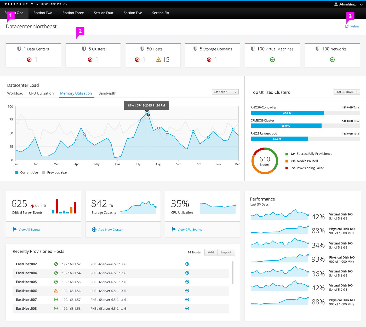This screenshot has height=327, width=366.
Task: Click the red error icon in Hosts card
Action: click(137, 60)
